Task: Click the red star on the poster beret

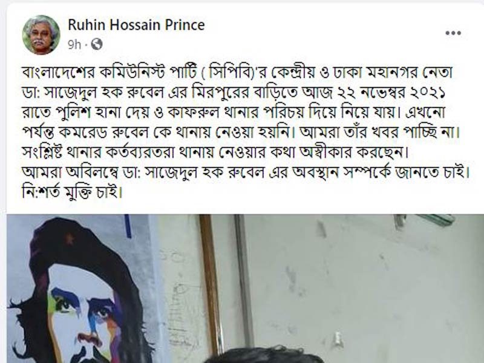Action: tap(69, 238)
